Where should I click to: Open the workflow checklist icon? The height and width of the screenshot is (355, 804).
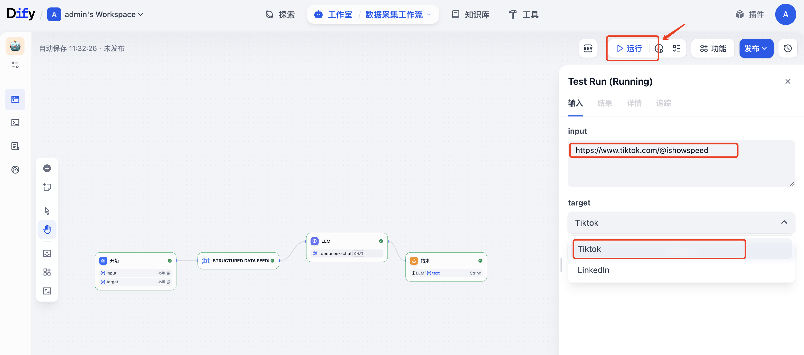point(676,49)
